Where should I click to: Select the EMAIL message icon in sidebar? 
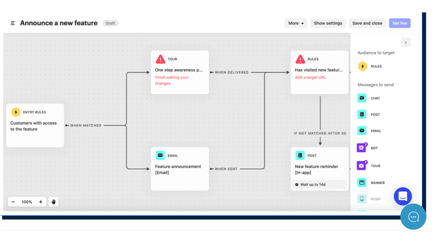click(362, 131)
